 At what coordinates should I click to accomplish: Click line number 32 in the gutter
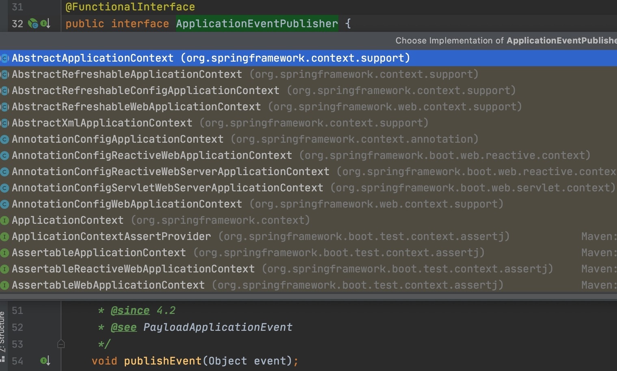[17, 24]
